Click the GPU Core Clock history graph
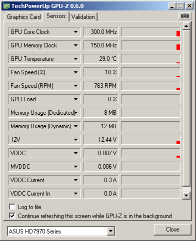 click(150, 32)
